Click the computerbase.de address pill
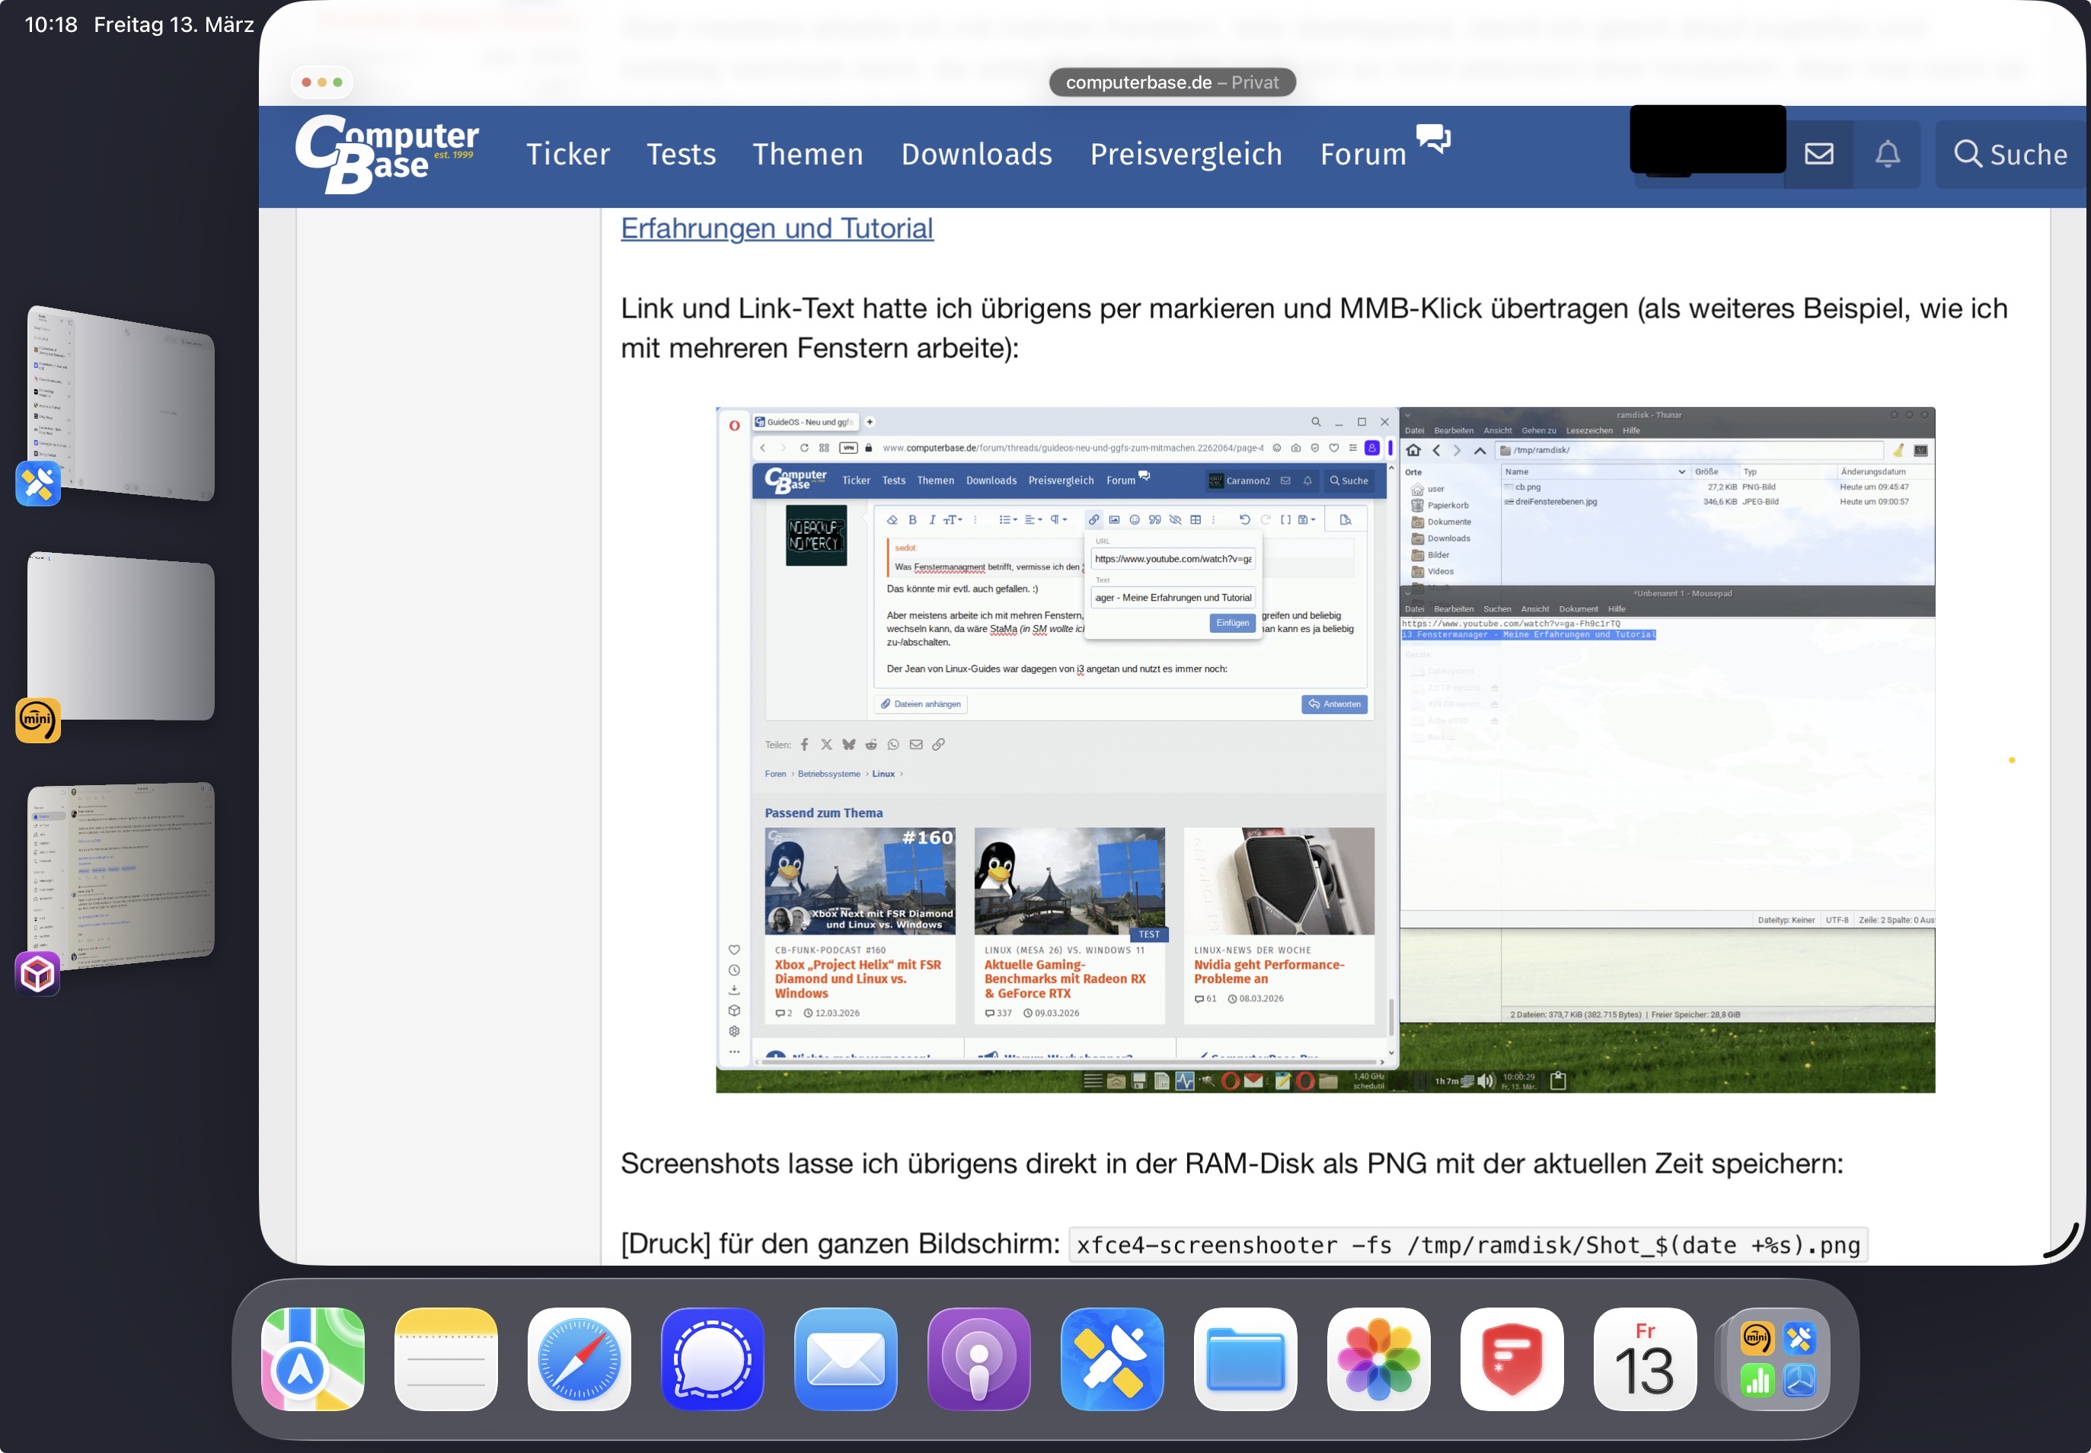The height and width of the screenshot is (1453, 2091). [x=1172, y=83]
